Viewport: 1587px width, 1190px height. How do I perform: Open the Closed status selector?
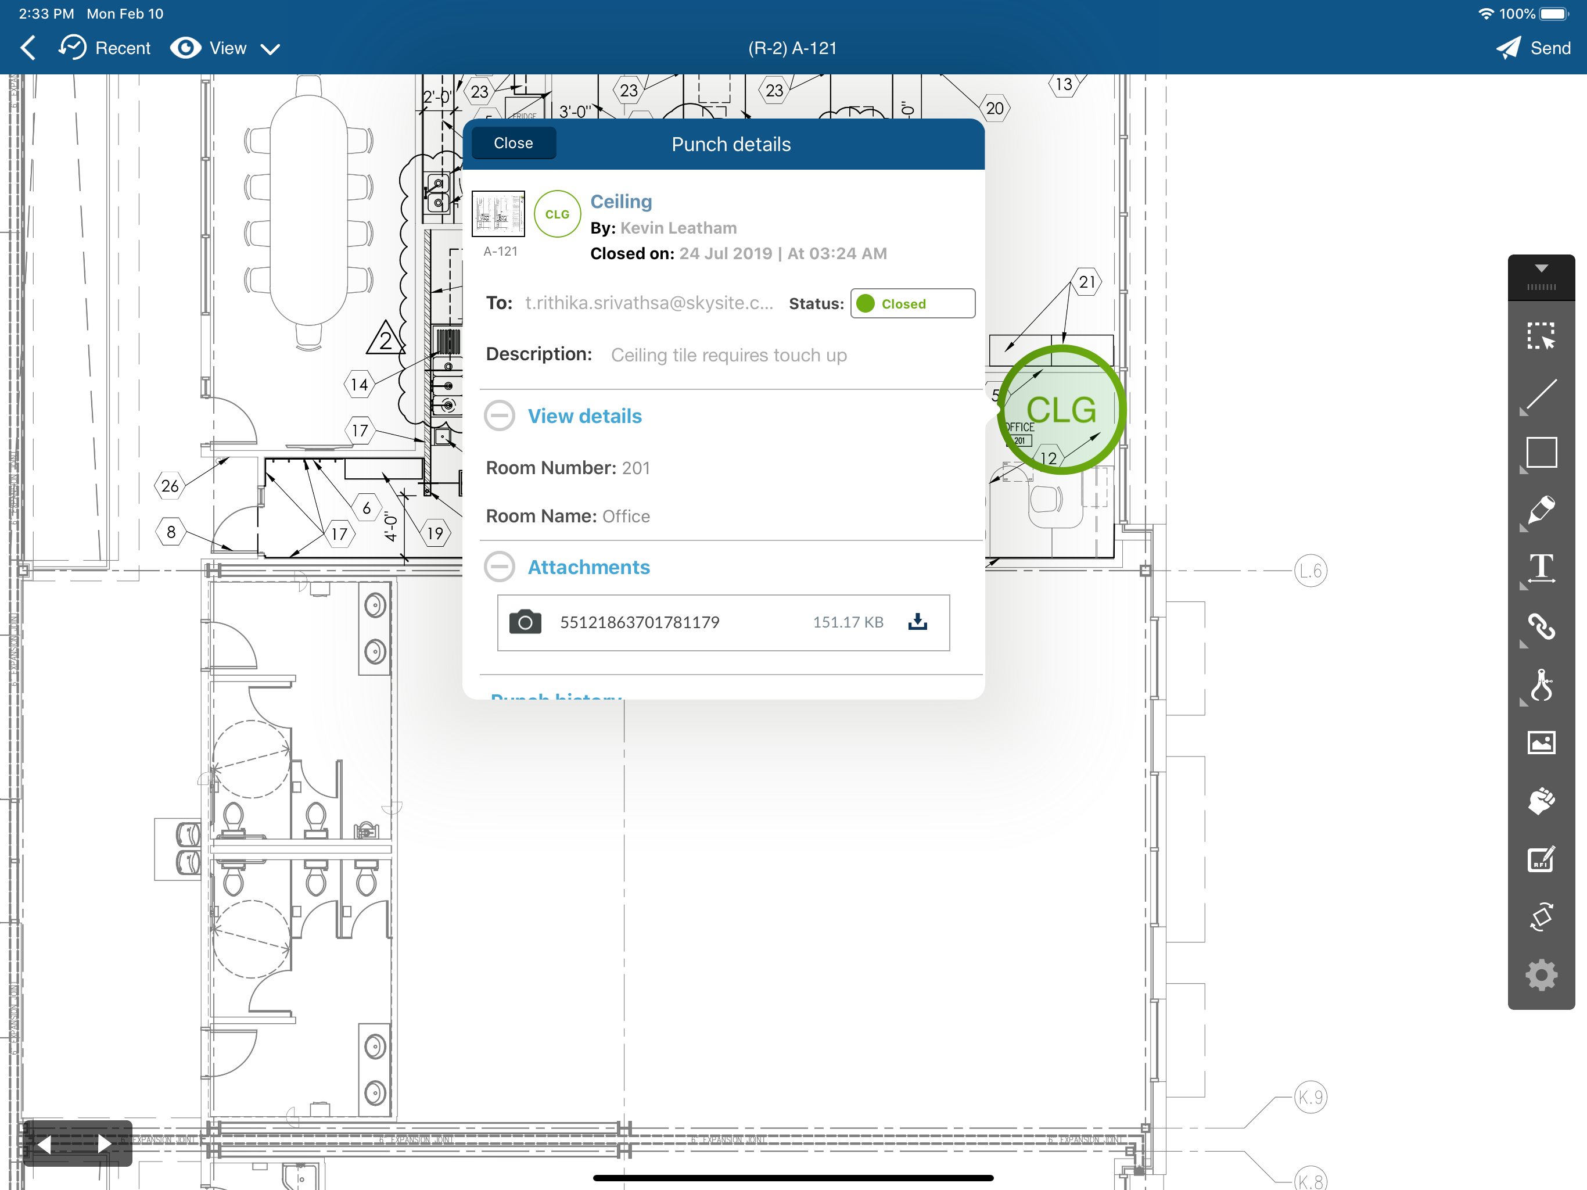(912, 303)
